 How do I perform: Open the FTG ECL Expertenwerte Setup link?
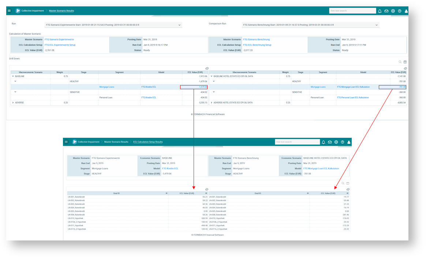[60, 45]
